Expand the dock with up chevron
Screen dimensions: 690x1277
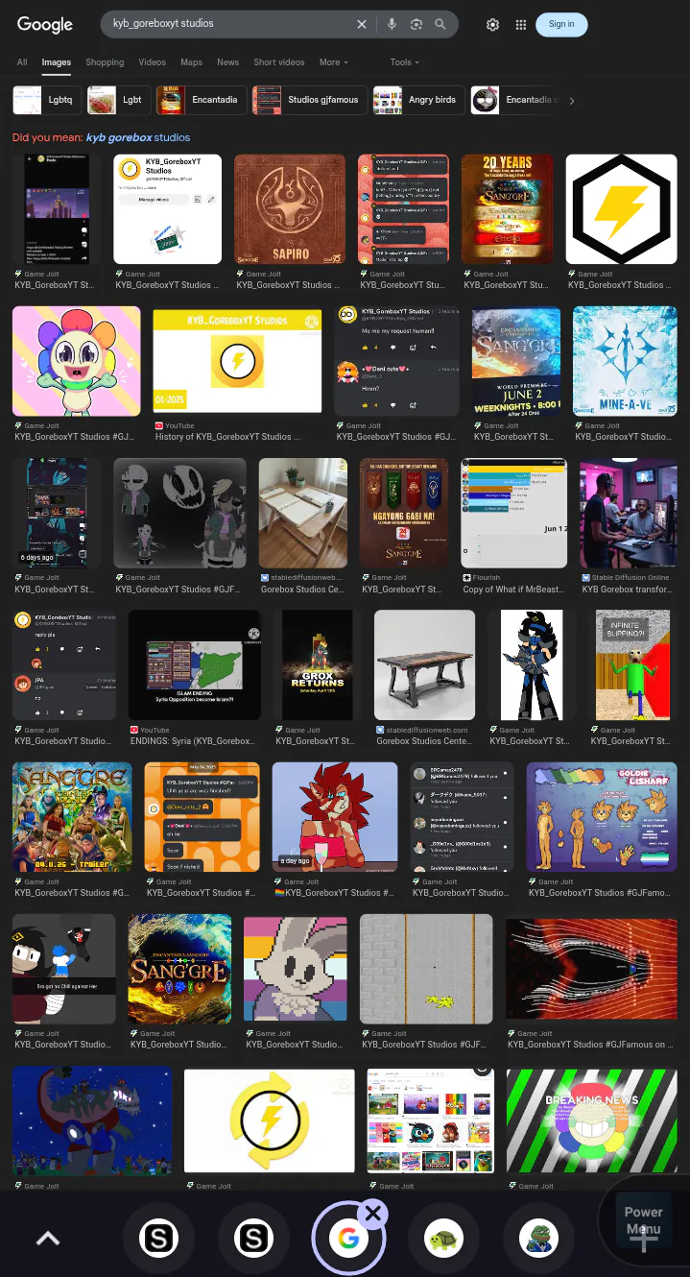pyautogui.click(x=48, y=1239)
